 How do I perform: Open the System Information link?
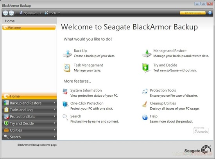pyautogui.click(x=86, y=90)
